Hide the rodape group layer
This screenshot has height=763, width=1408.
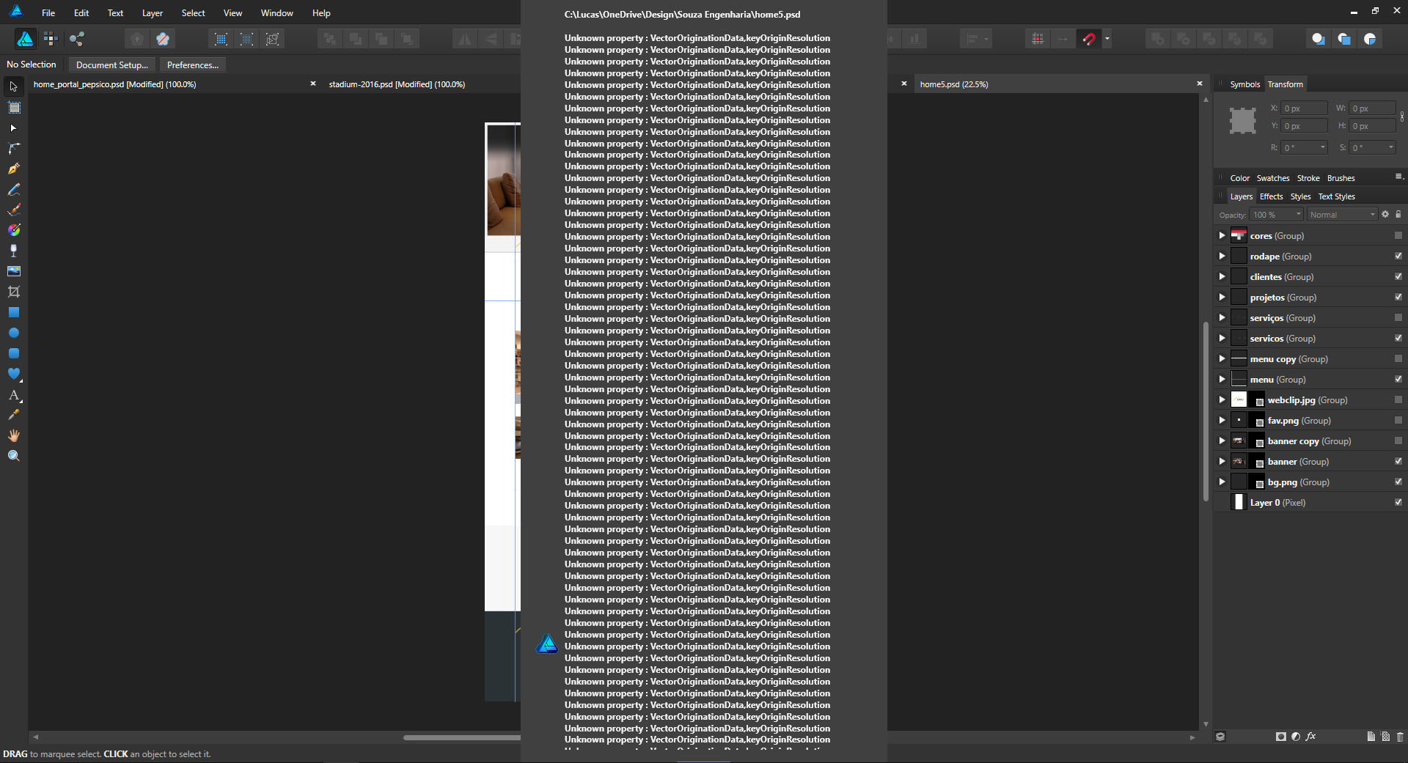coord(1398,257)
